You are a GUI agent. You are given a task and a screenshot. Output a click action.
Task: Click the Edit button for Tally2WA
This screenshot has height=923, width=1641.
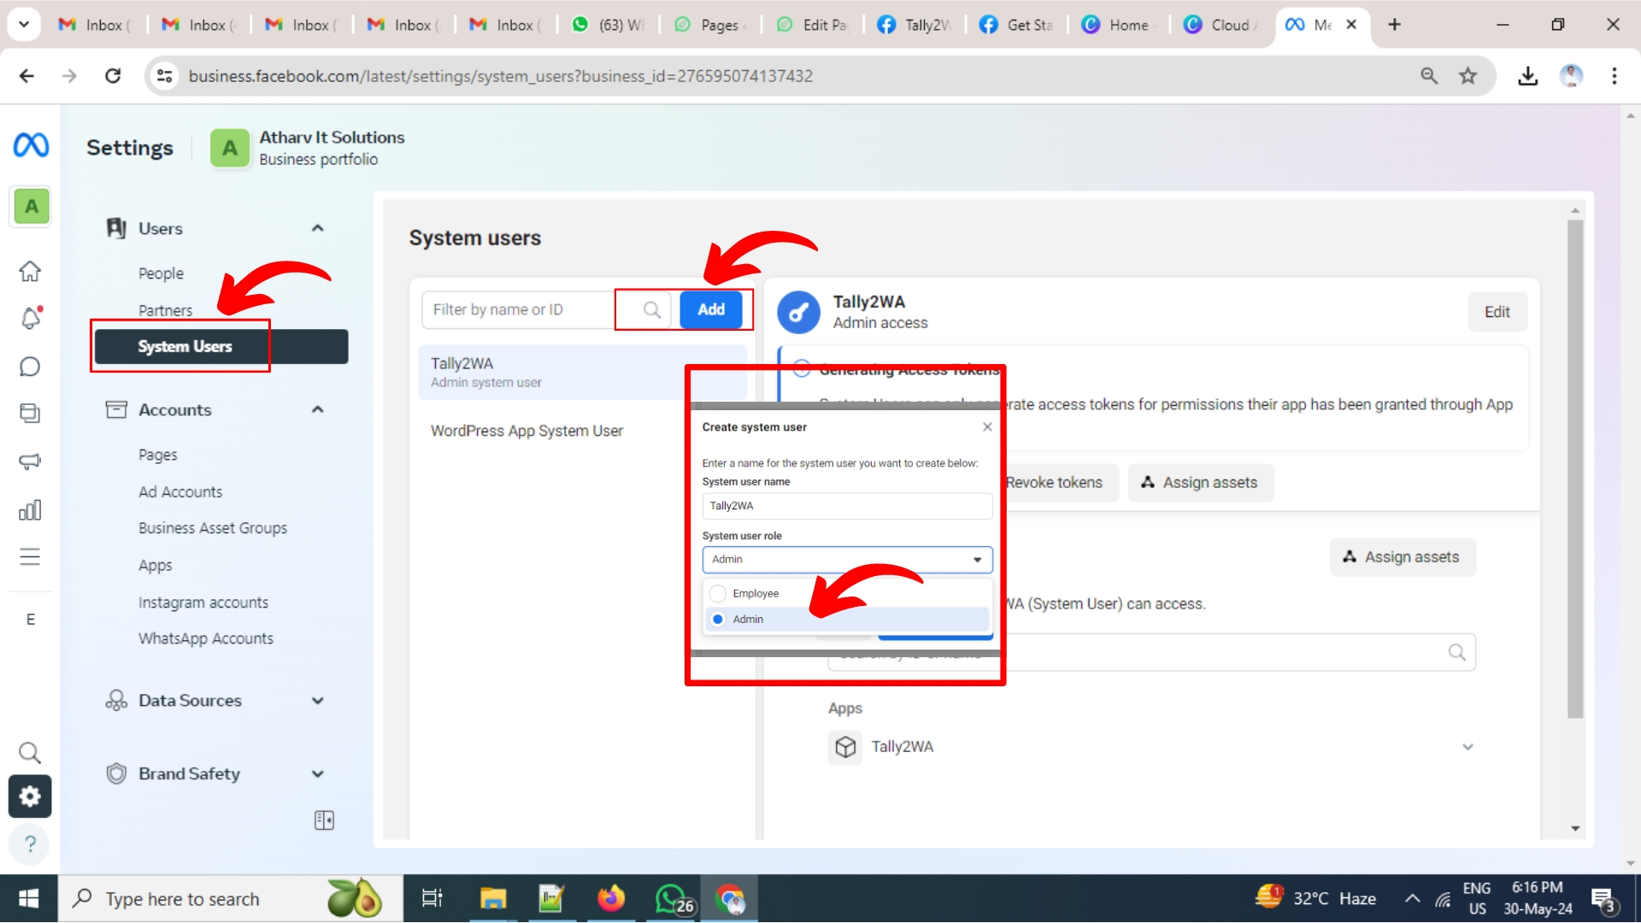coord(1497,312)
